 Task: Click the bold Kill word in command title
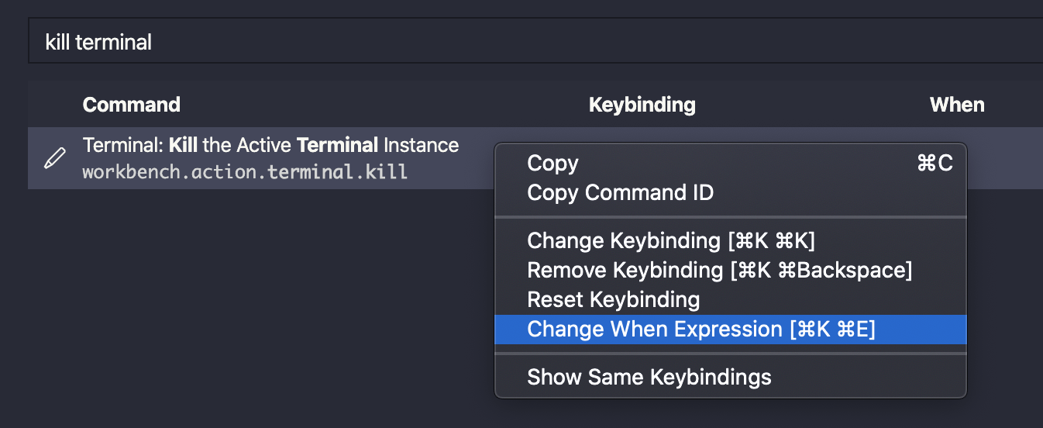point(184,145)
